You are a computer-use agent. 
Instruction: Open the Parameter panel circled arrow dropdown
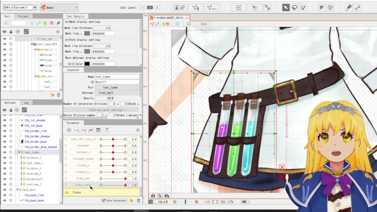[69, 130]
